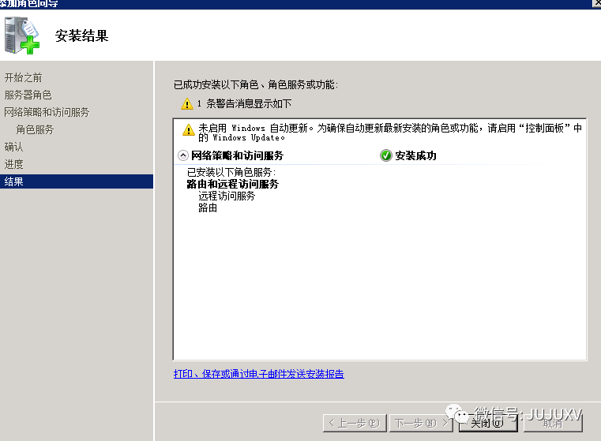
Task: Select the 确认 step in sidebar
Action: 13,147
